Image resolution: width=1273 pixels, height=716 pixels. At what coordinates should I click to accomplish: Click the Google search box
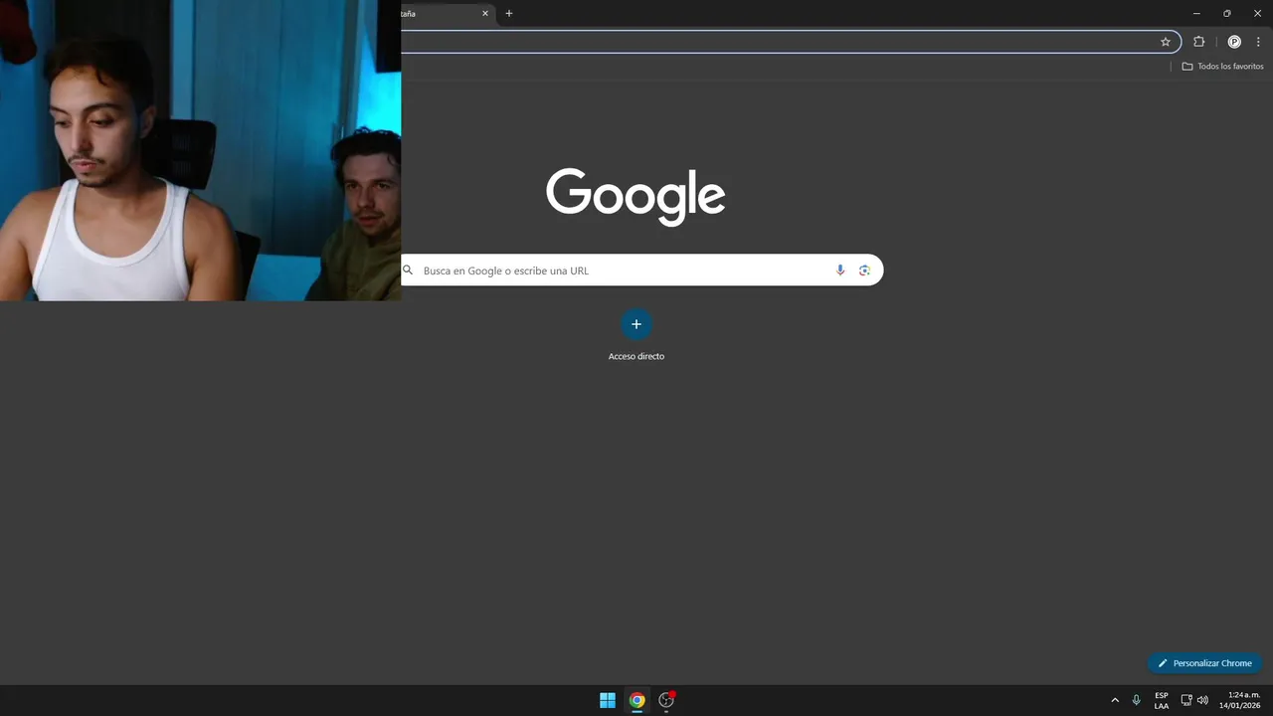[x=641, y=270]
